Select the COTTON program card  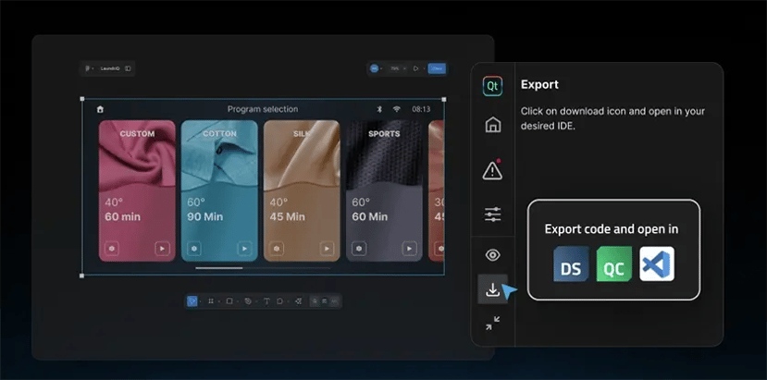point(219,190)
